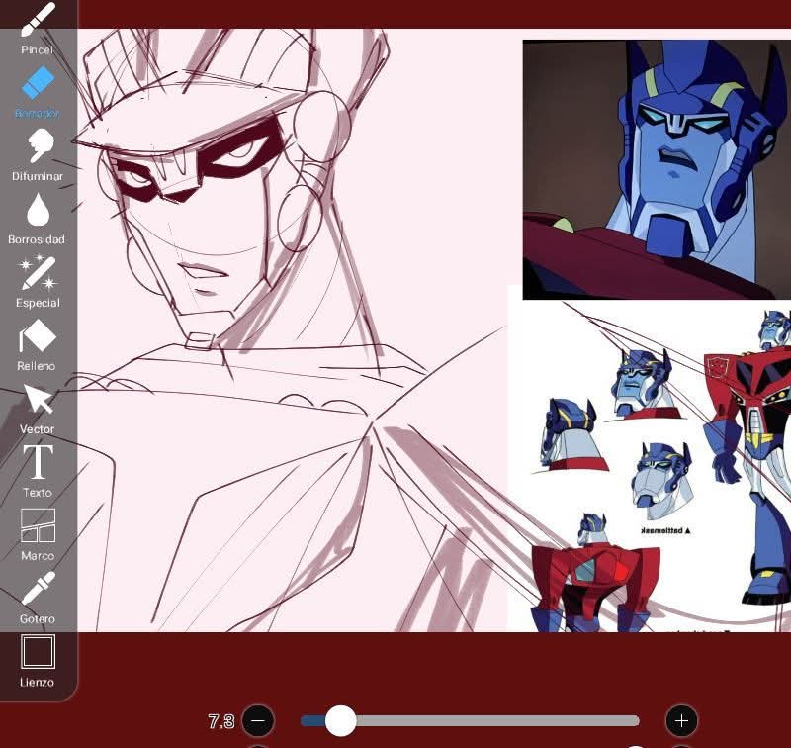Click the gray portion of size slider track

click(x=494, y=720)
